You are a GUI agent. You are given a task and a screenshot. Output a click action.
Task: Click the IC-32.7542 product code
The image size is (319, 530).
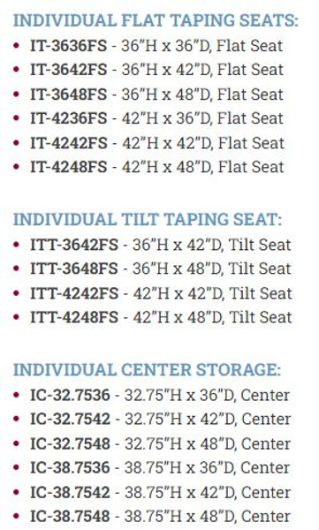point(71,419)
